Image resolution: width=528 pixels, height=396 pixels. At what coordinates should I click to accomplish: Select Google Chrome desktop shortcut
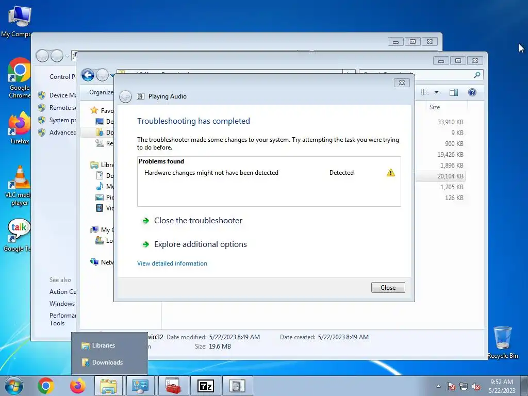(19, 78)
